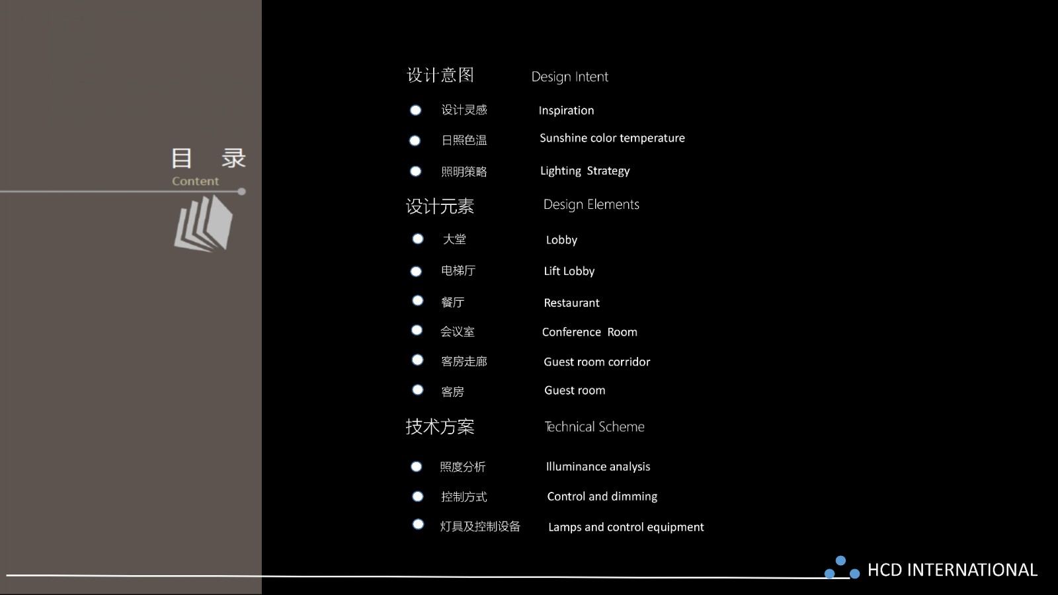Select the 设计元素 section heading

click(440, 207)
